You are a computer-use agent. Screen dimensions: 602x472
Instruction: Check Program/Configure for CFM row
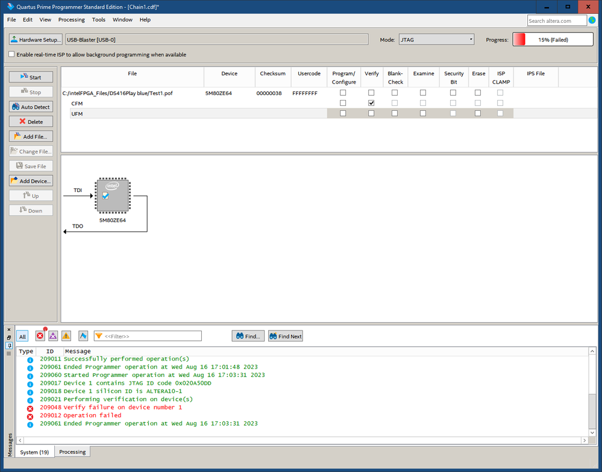pyautogui.click(x=343, y=103)
